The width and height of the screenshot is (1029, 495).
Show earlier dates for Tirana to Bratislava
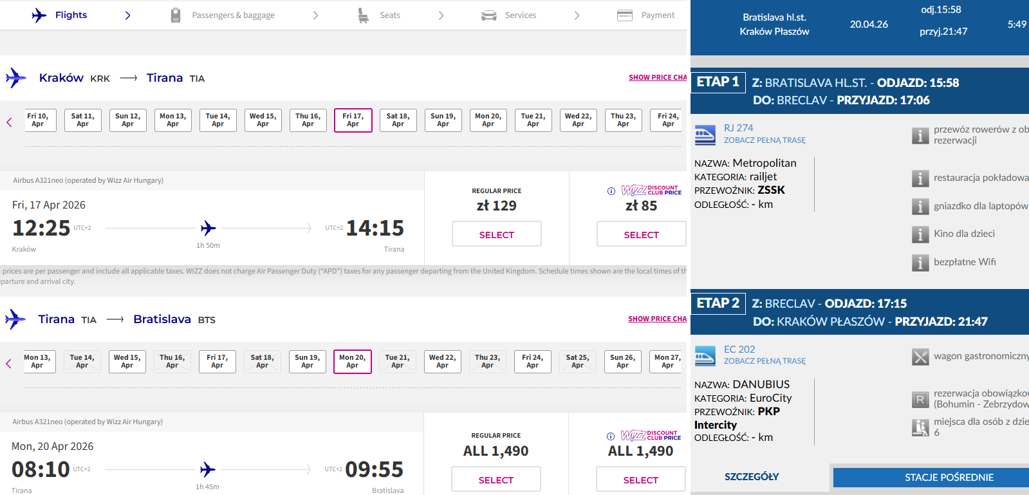(x=8, y=363)
